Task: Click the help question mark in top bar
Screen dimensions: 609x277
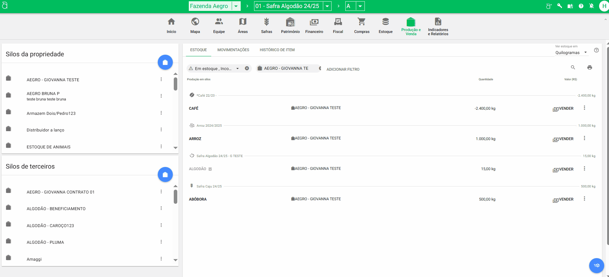Action: click(x=581, y=6)
